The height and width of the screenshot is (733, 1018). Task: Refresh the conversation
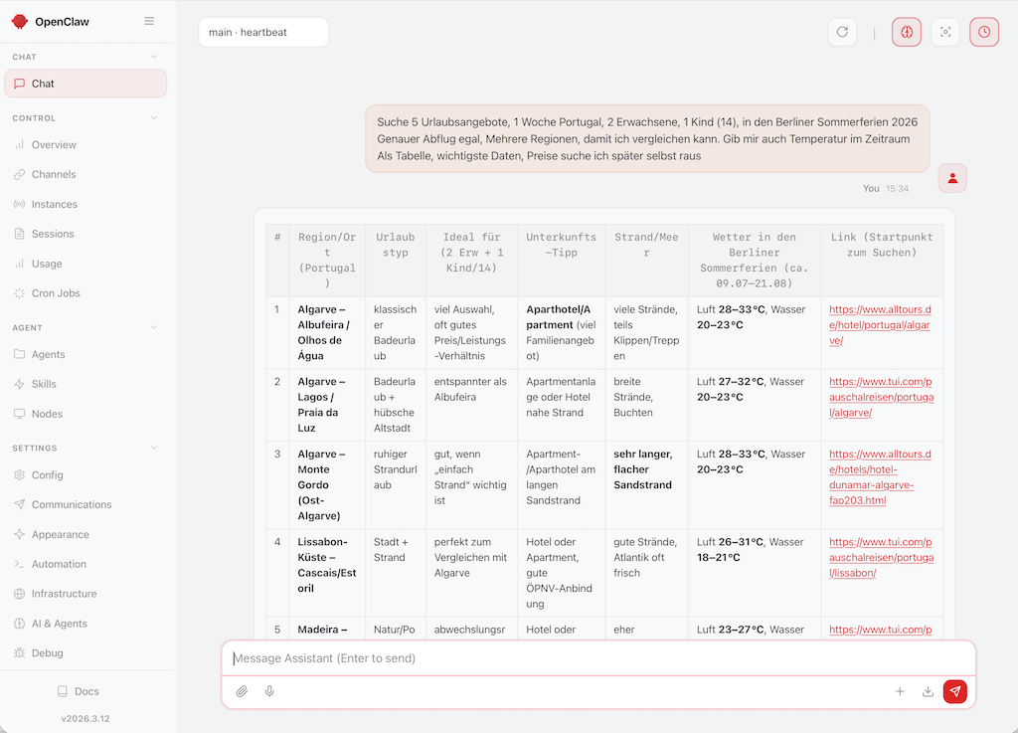[842, 31]
